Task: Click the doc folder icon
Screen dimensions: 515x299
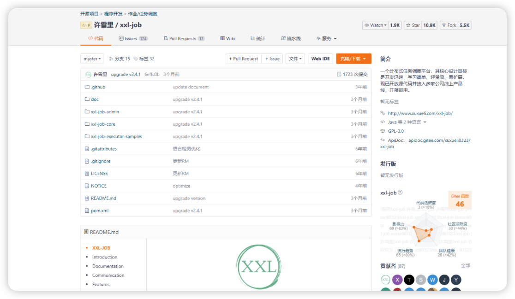Action: pos(87,99)
